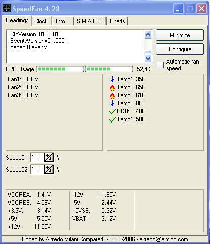Open the Clock tab
Image resolution: width=211 pixels, height=244 pixels.
pos(41,21)
